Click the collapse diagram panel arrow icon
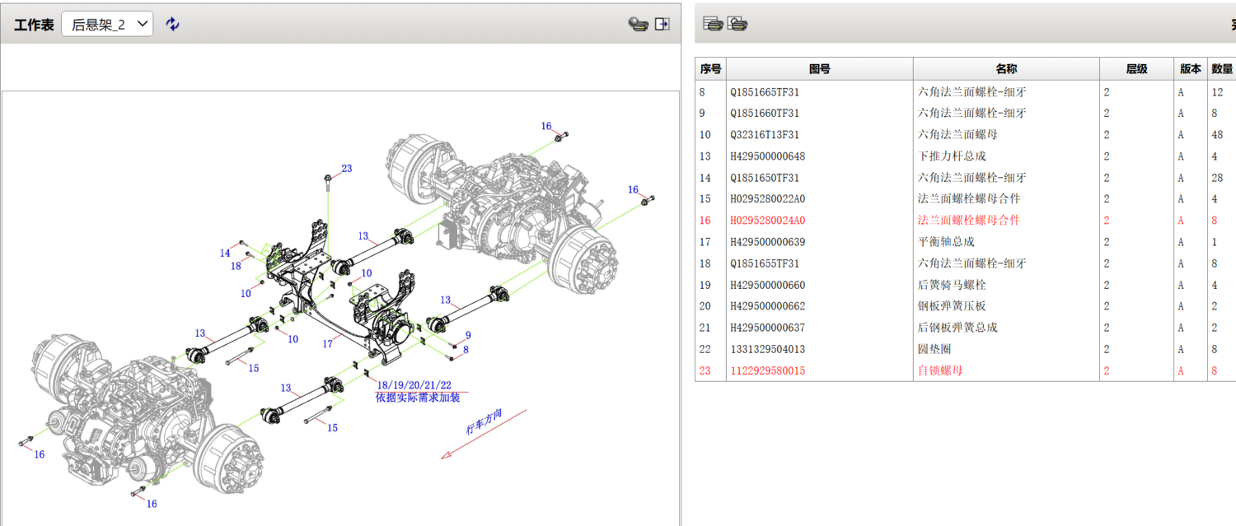This screenshot has width=1236, height=526. coord(662,24)
